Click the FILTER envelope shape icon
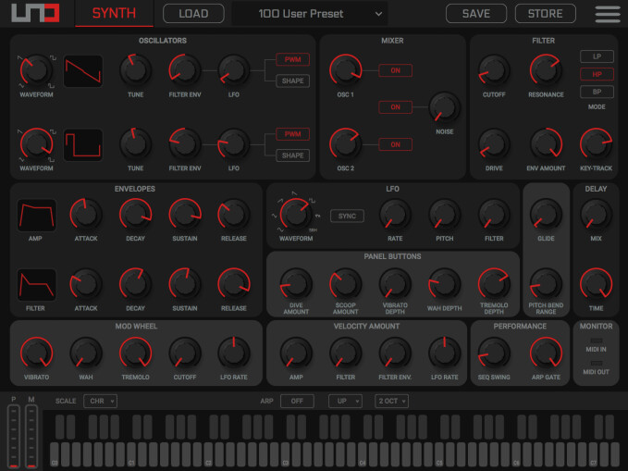 tap(36, 284)
